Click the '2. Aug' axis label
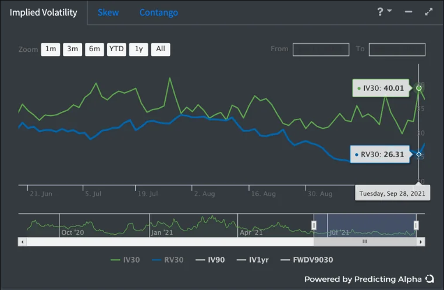Viewport: 444px width, 290px height. pos(204,194)
